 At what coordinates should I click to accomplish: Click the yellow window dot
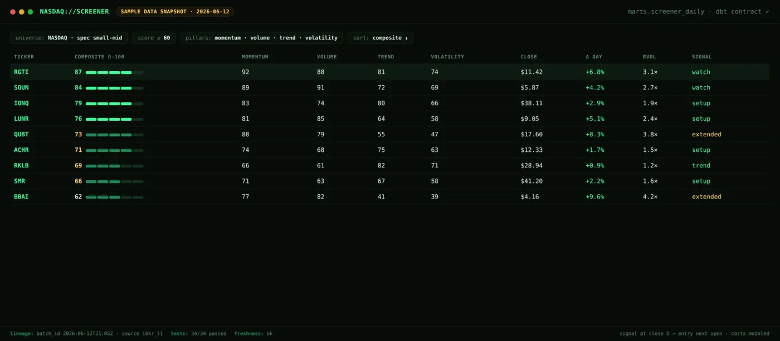tap(22, 12)
